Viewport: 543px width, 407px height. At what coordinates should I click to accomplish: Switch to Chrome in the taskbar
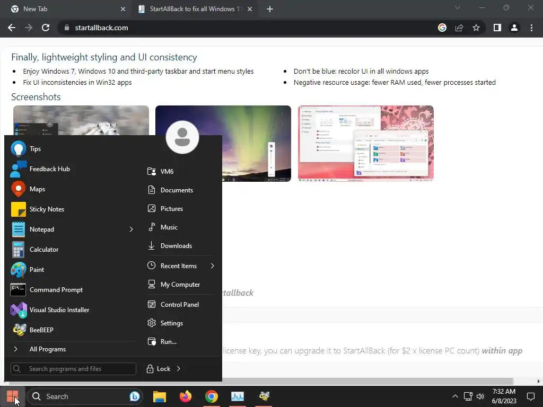coord(211,396)
